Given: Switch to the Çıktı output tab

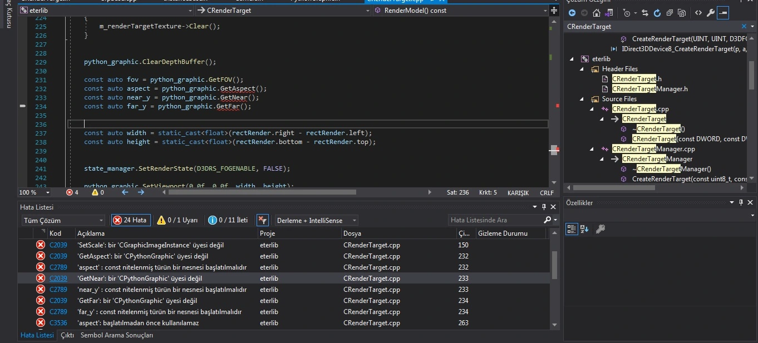Looking at the screenshot, I should click(67, 335).
